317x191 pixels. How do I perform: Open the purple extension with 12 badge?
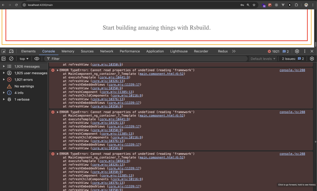click(x=264, y=5)
